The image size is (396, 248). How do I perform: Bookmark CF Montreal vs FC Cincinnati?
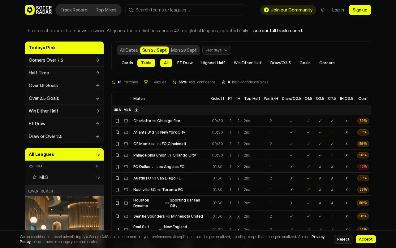pyautogui.click(x=117, y=144)
